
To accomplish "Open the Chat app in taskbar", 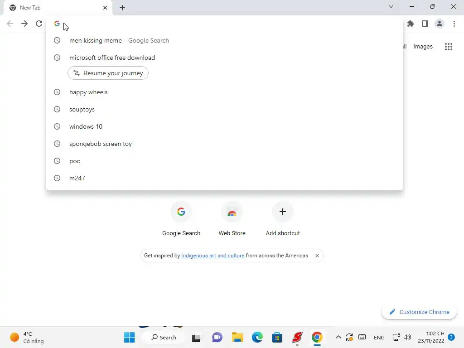I will tap(217, 337).
